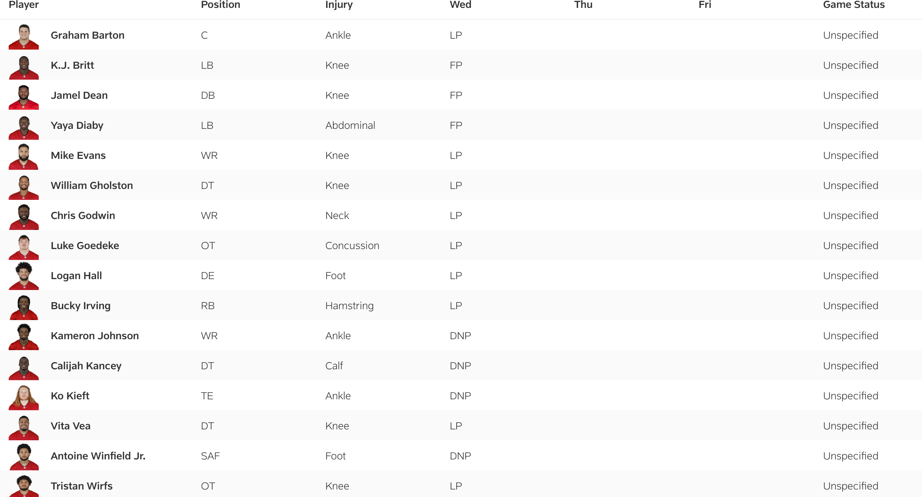Click the Yaya Diaby name link
This screenshot has height=497, width=922.
[x=77, y=125]
